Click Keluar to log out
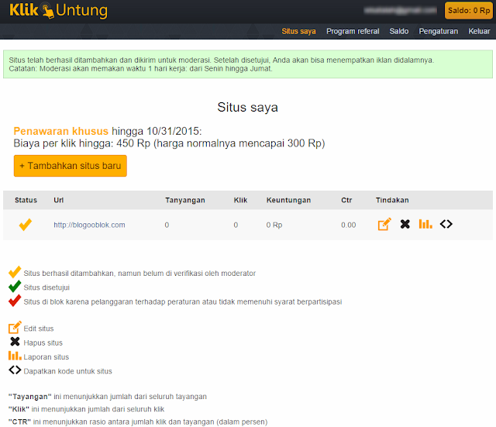 pos(479,31)
